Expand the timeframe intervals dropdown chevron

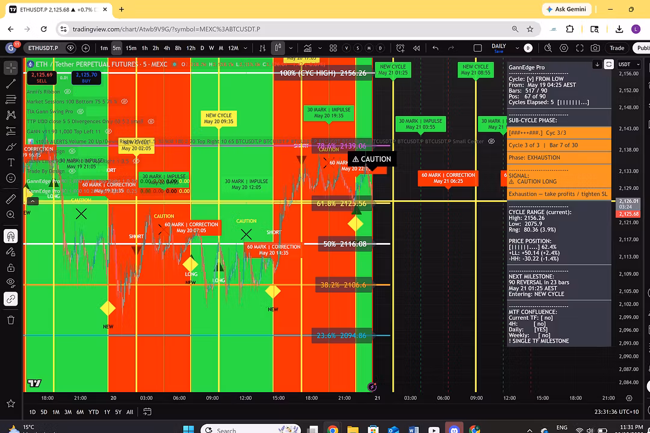246,48
